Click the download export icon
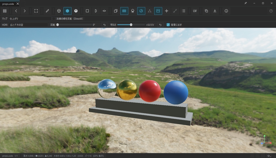Screen dimensions: 276x158 pyautogui.click(x=215, y=11)
